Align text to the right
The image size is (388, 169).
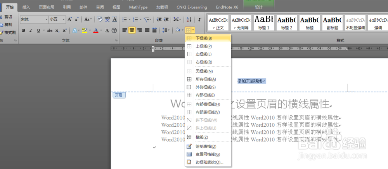coord(140,30)
